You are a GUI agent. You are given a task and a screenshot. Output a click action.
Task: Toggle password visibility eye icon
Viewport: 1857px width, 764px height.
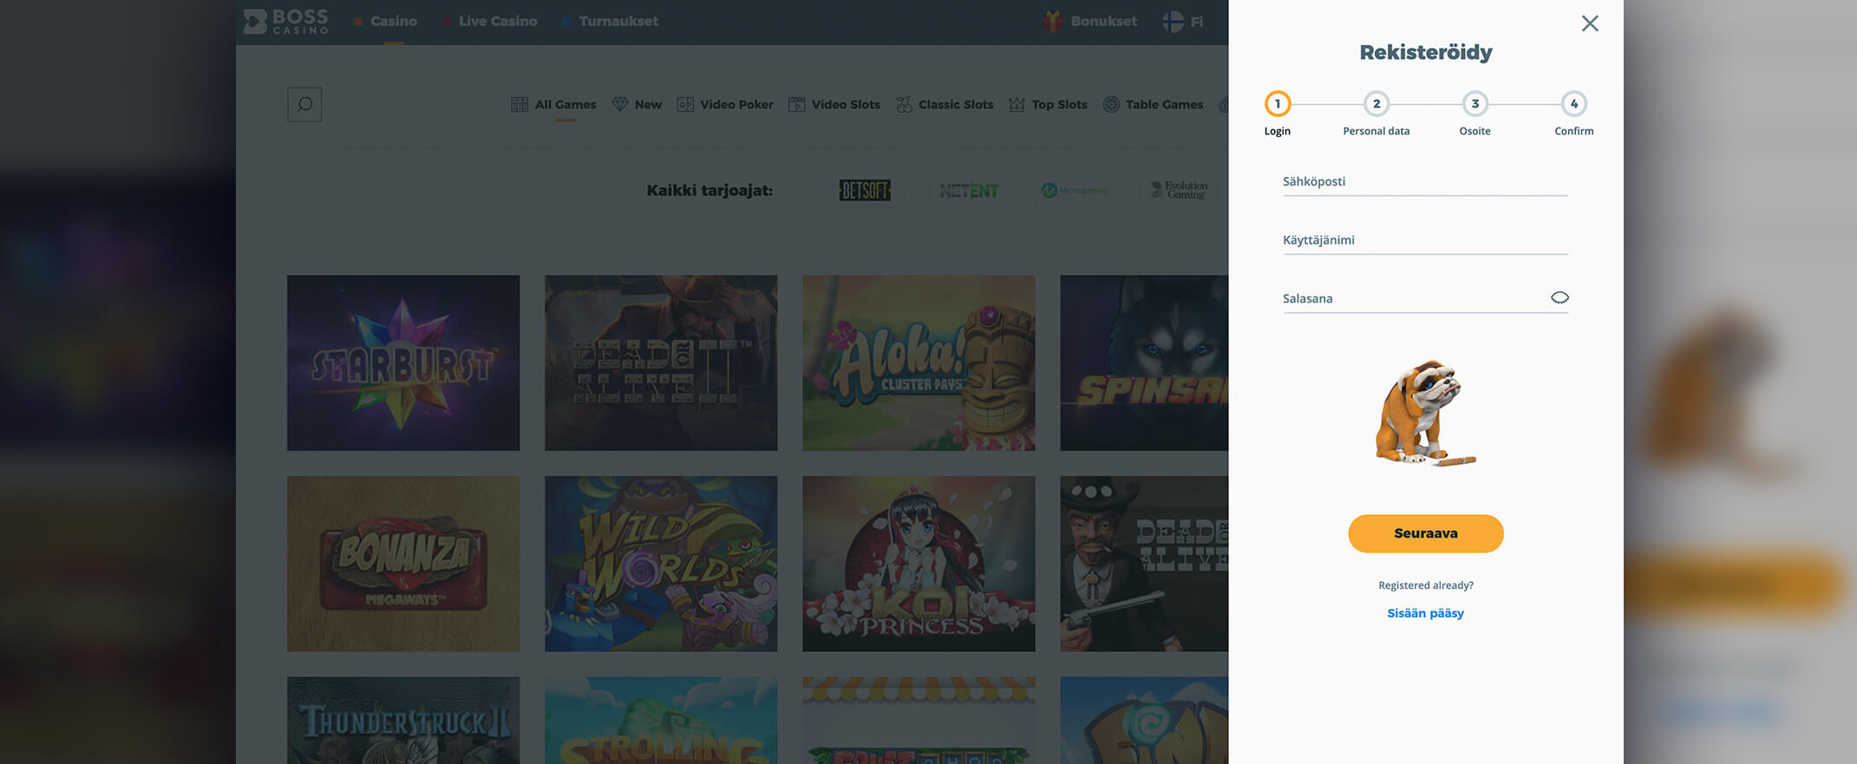(1559, 297)
